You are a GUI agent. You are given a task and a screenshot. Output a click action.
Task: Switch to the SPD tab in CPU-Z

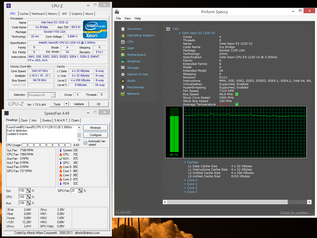click(x=65, y=14)
